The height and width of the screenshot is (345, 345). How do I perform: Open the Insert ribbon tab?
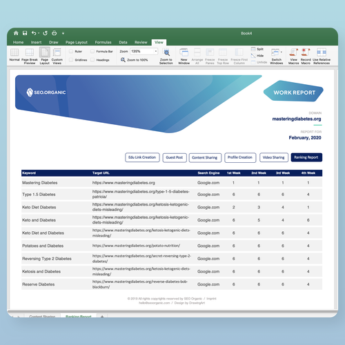point(36,42)
